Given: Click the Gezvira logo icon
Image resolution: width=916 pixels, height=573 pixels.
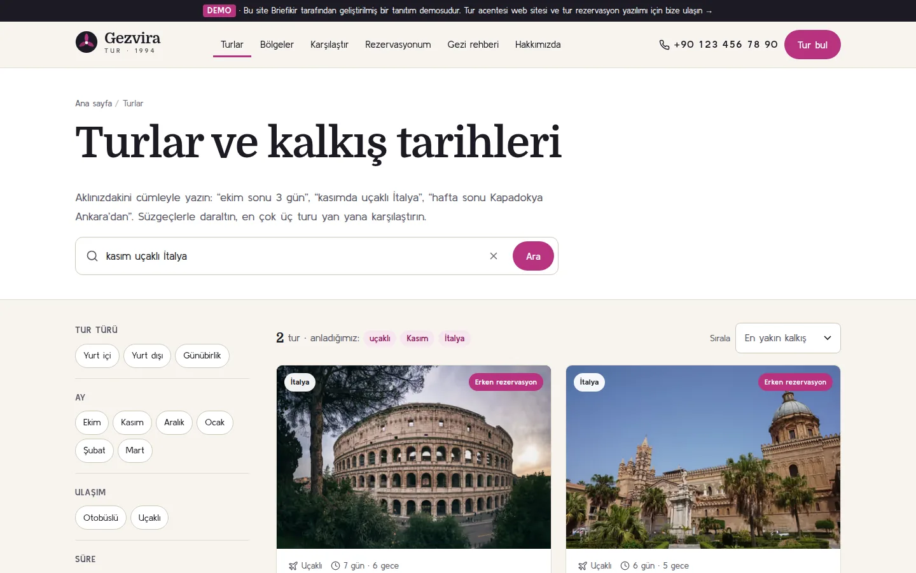Looking at the screenshot, I should [87, 42].
